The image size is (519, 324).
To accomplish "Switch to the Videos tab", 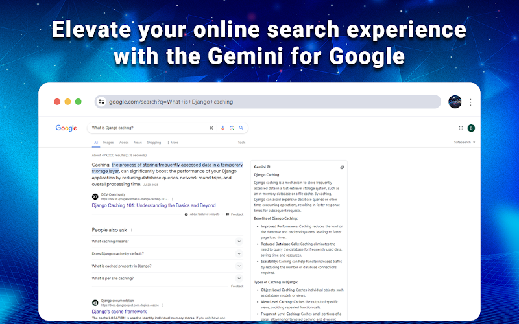I will tap(123, 143).
